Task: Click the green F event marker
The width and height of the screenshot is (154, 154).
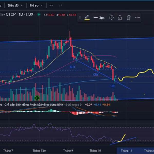Action: 37,98
